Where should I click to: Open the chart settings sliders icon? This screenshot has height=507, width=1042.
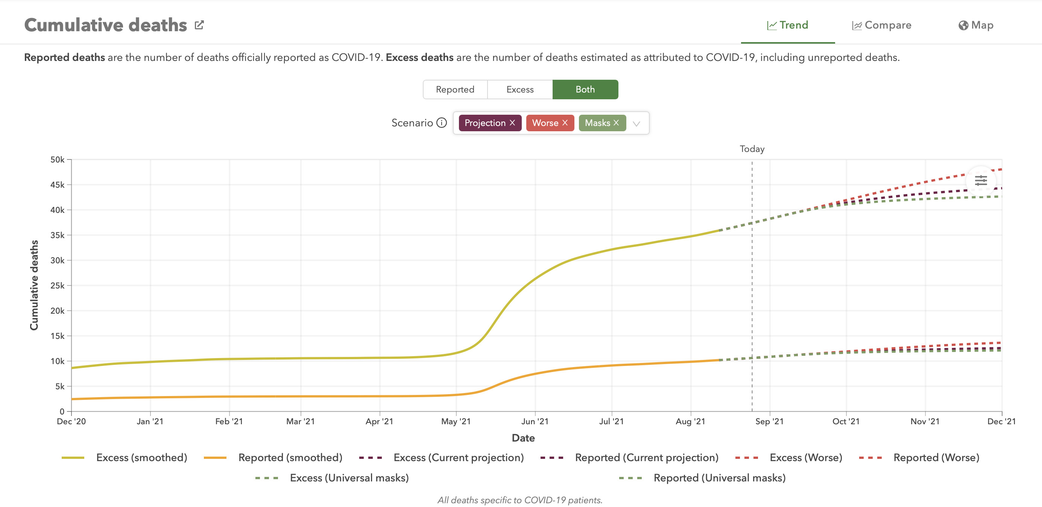(981, 180)
